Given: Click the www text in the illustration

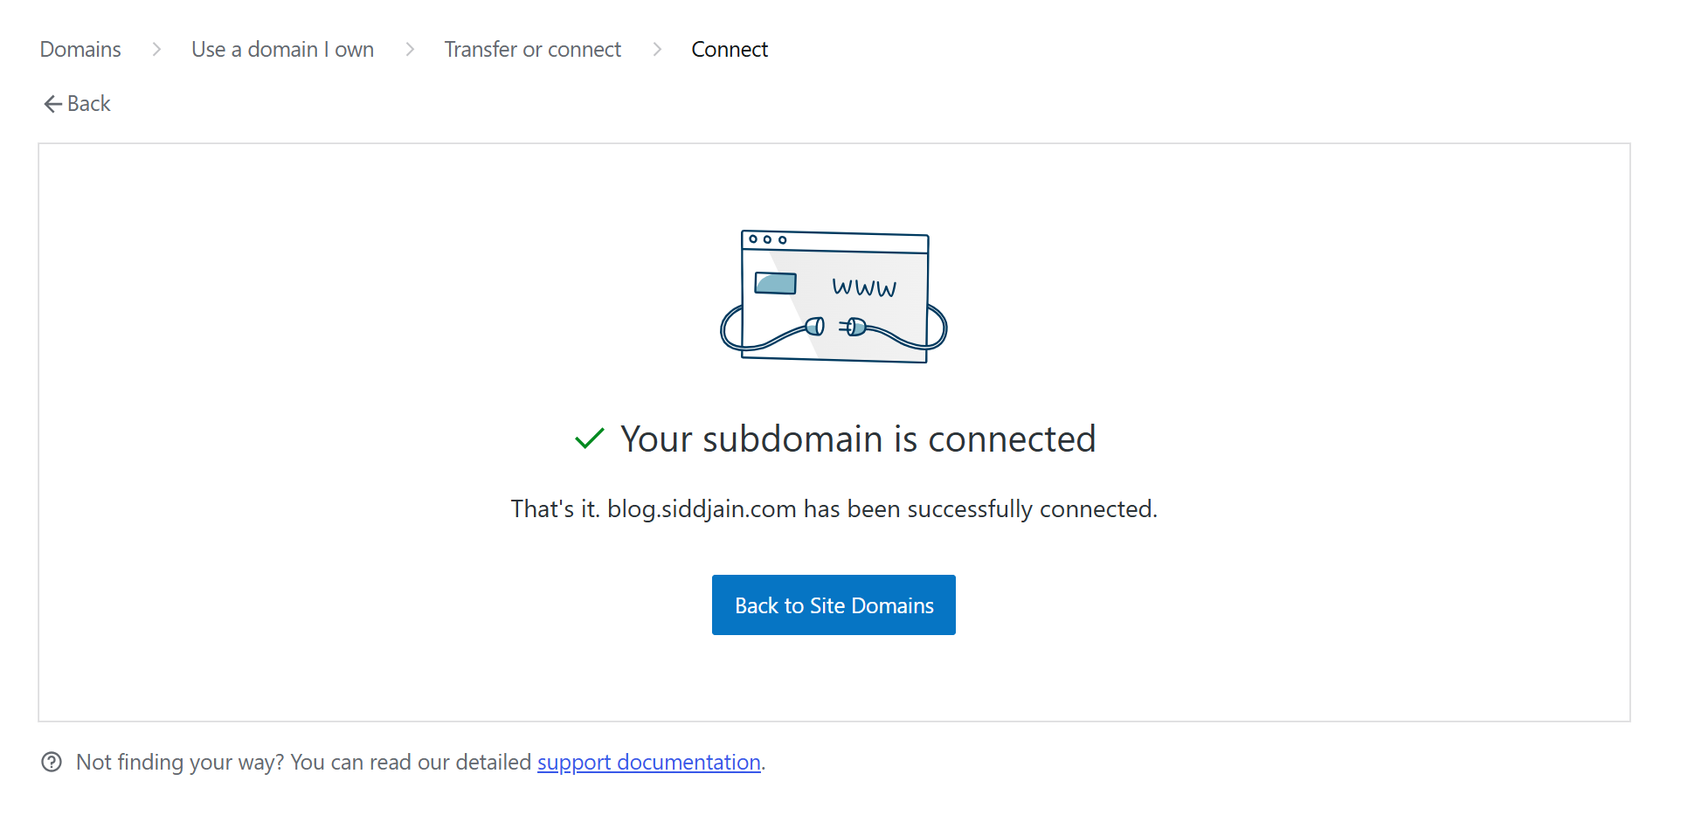Looking at the screenshot, I should pos(863,287).
